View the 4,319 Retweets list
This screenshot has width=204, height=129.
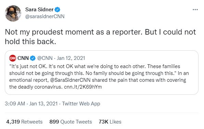coord(24,122)
